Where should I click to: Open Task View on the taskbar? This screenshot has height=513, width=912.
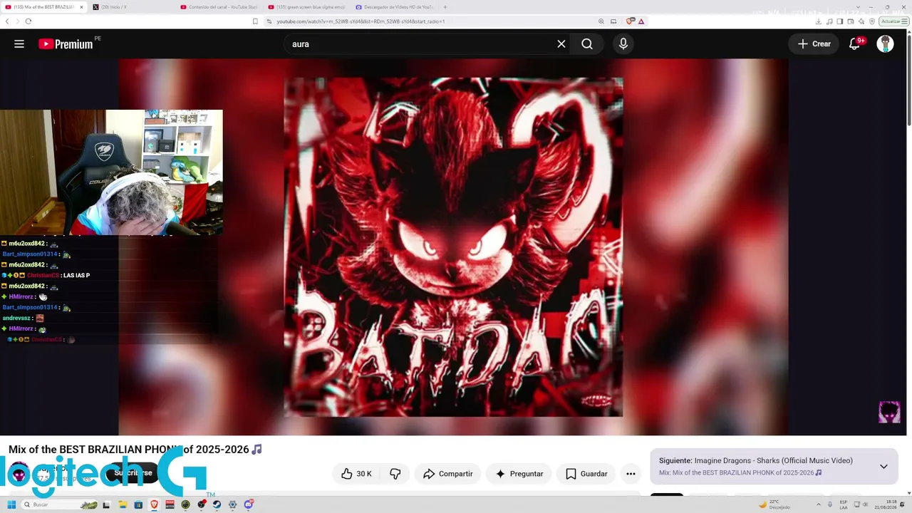pos(107,504)
